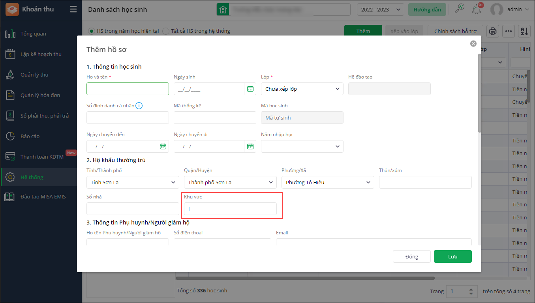Click the Thanh toán KDTM card icon
535x303 pixels.
[10, 157]
